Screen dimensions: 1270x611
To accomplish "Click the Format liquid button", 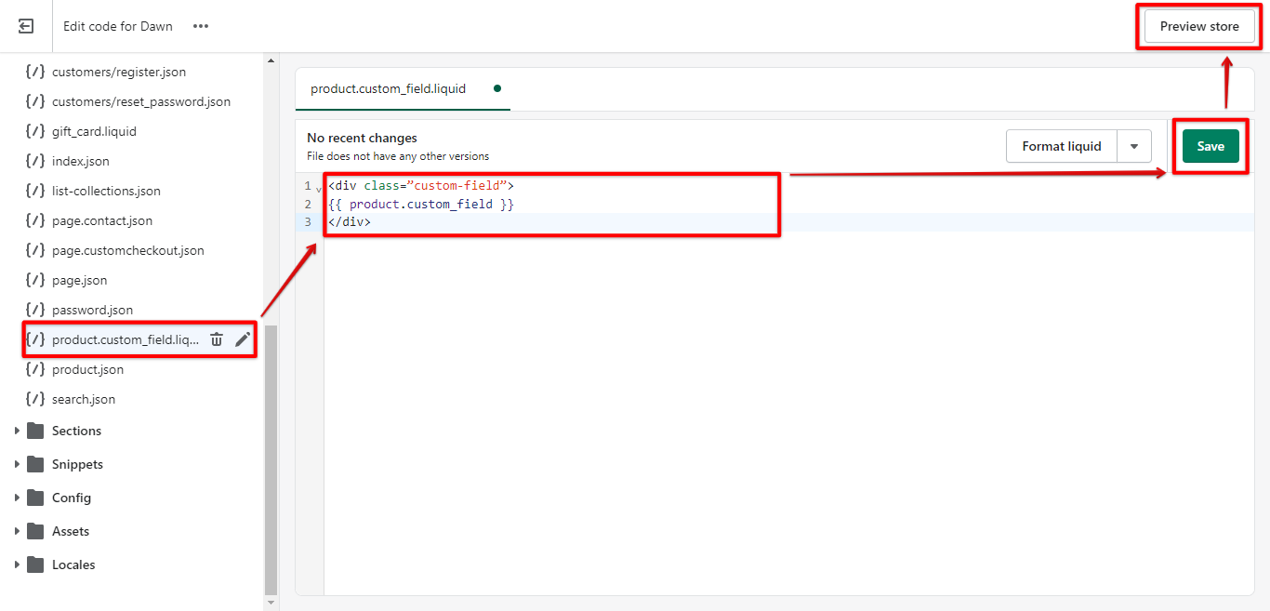I will click(x=1061, y=146).
